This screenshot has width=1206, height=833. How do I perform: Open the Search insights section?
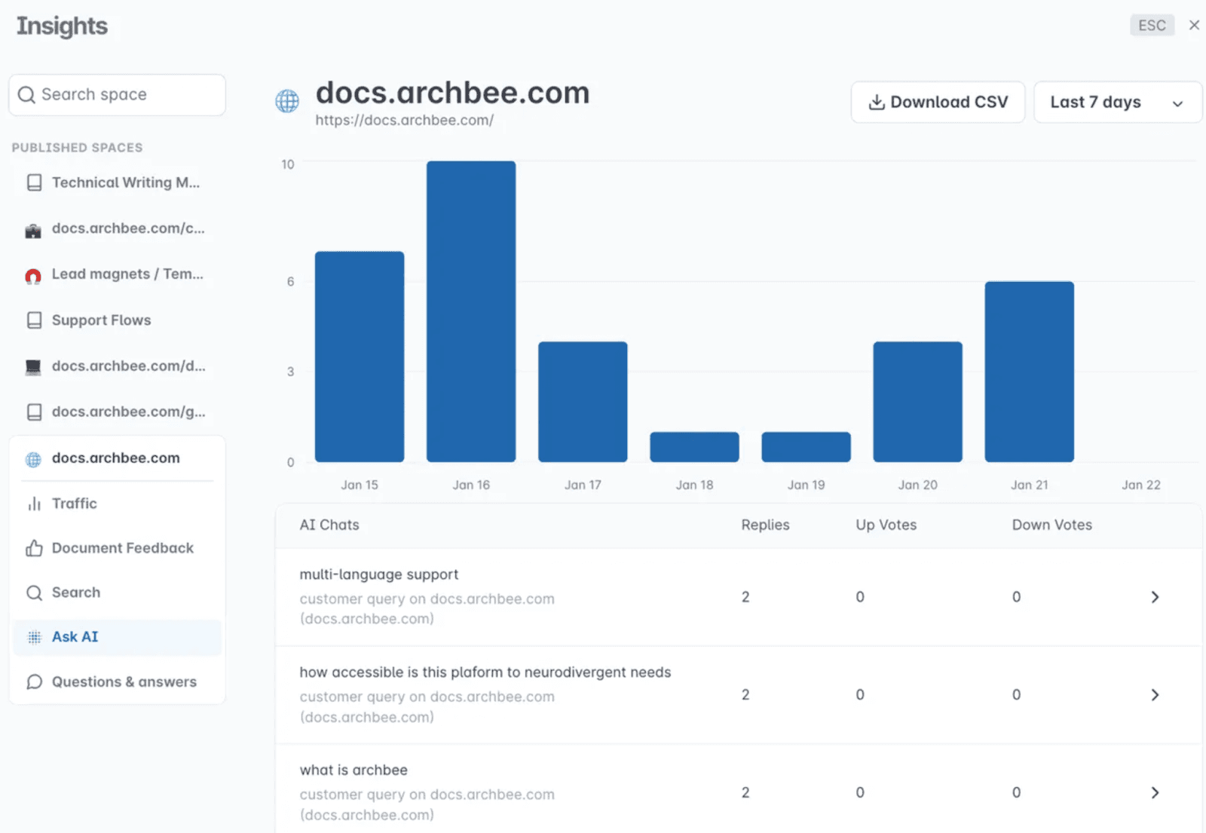tap(75, 593)
